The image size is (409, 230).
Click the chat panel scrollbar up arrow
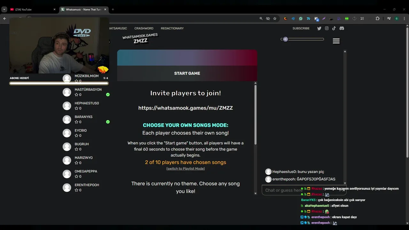coord(345,51)
